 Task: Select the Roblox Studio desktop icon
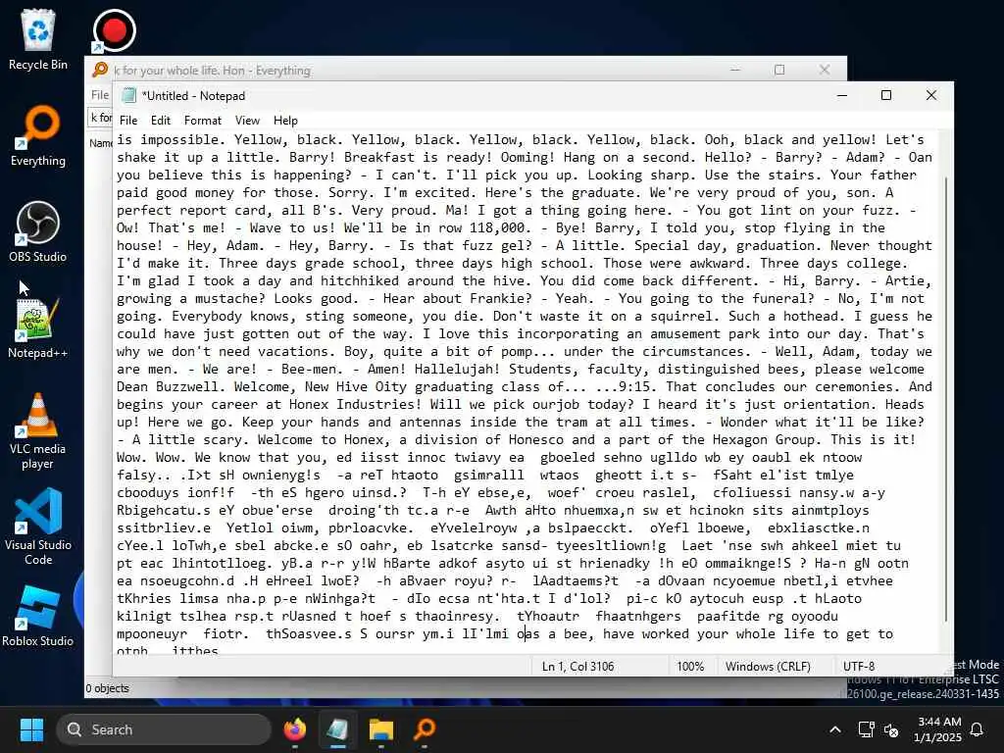click(x=38, y=616)
